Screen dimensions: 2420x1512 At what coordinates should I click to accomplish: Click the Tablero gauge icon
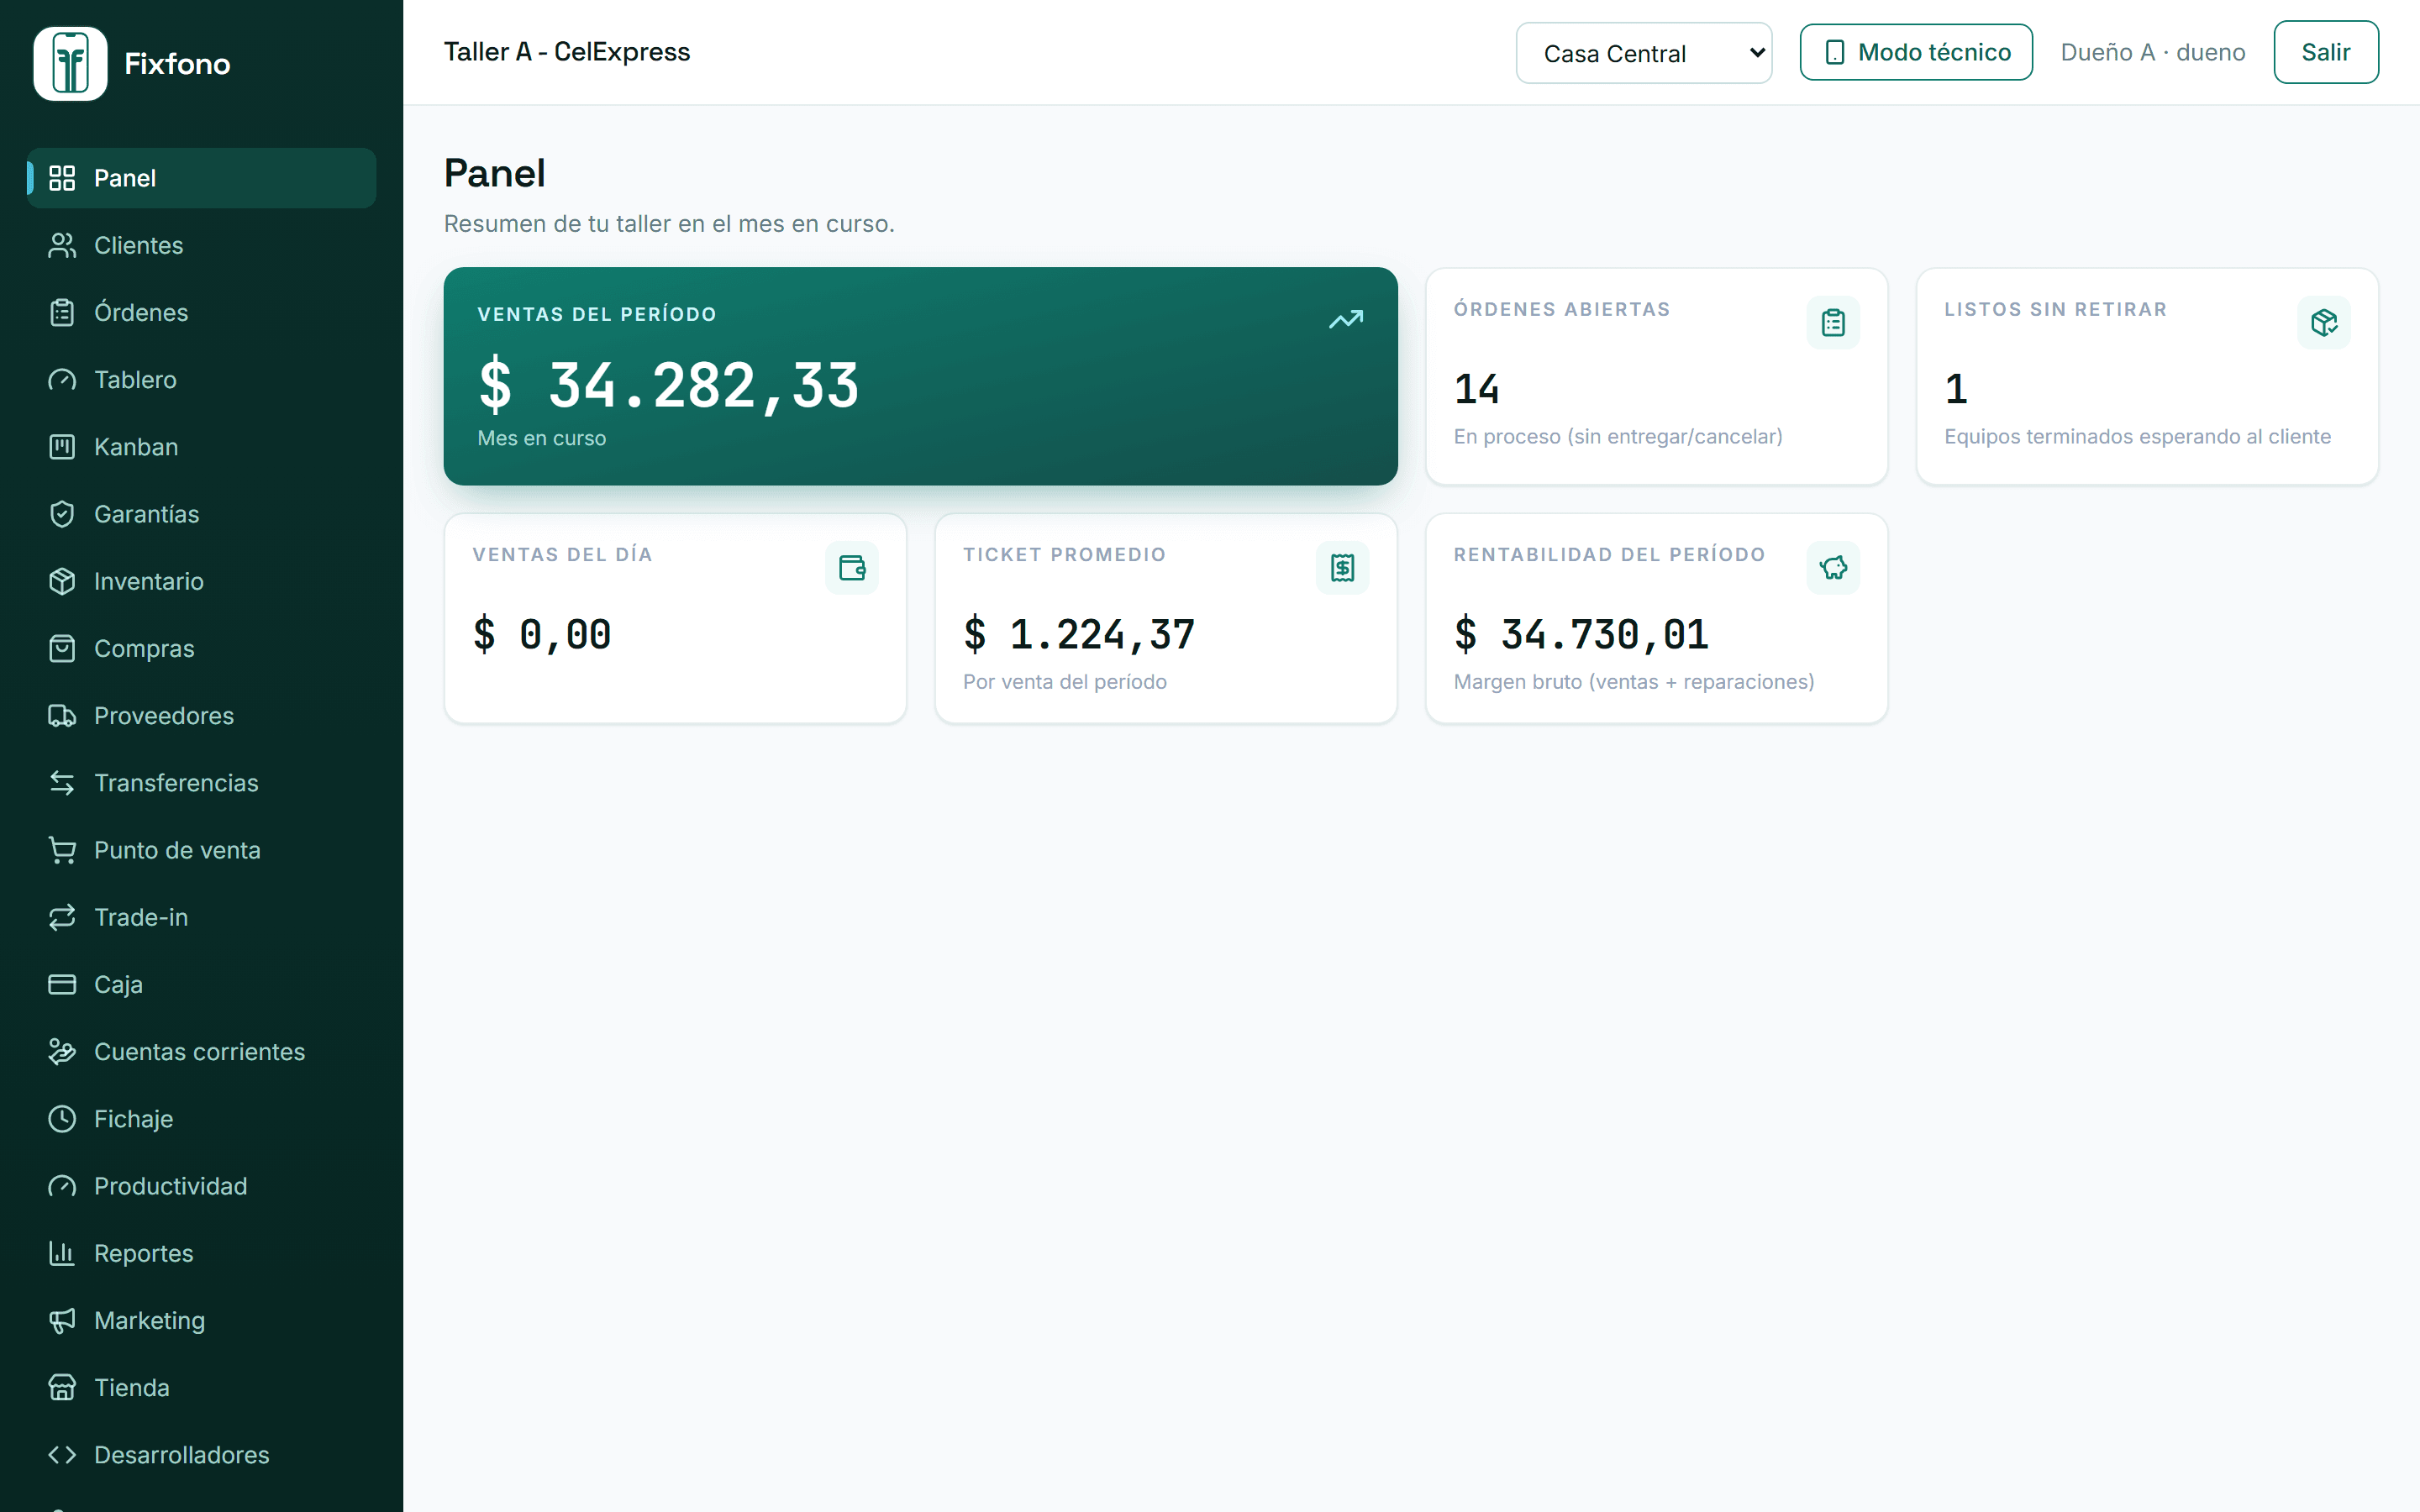click(62, 380)
